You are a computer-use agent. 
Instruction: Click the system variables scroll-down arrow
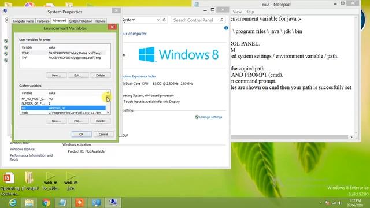108,112
